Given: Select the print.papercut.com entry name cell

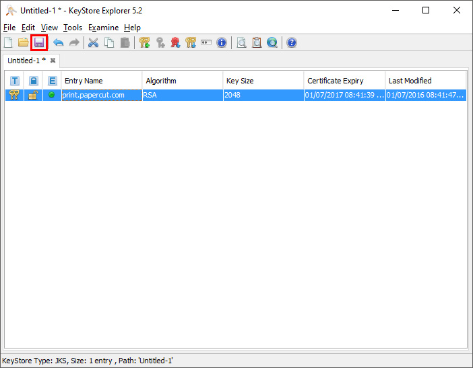Looking at the screenshot, I should click(x=102, y=95).
